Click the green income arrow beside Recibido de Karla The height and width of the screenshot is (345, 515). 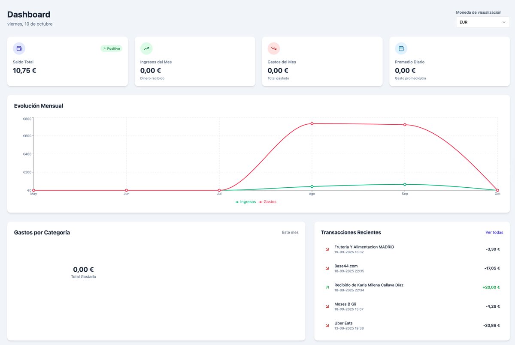pyautogui.click(x=327, y=287)
